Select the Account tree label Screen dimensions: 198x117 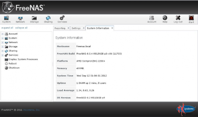point(13,34)
